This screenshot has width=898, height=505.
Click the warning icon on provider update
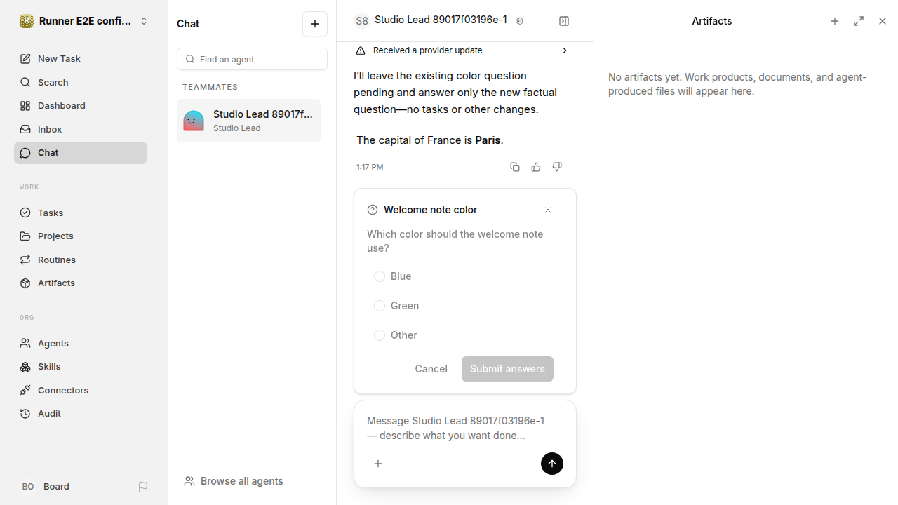pos(361,50)
